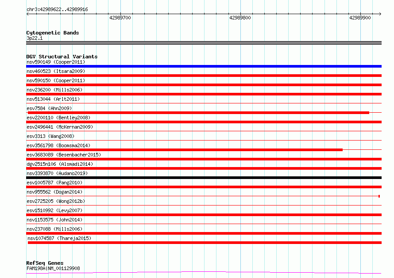Open esv1510992 (Levy2007) label

click(x=54, y=210)
